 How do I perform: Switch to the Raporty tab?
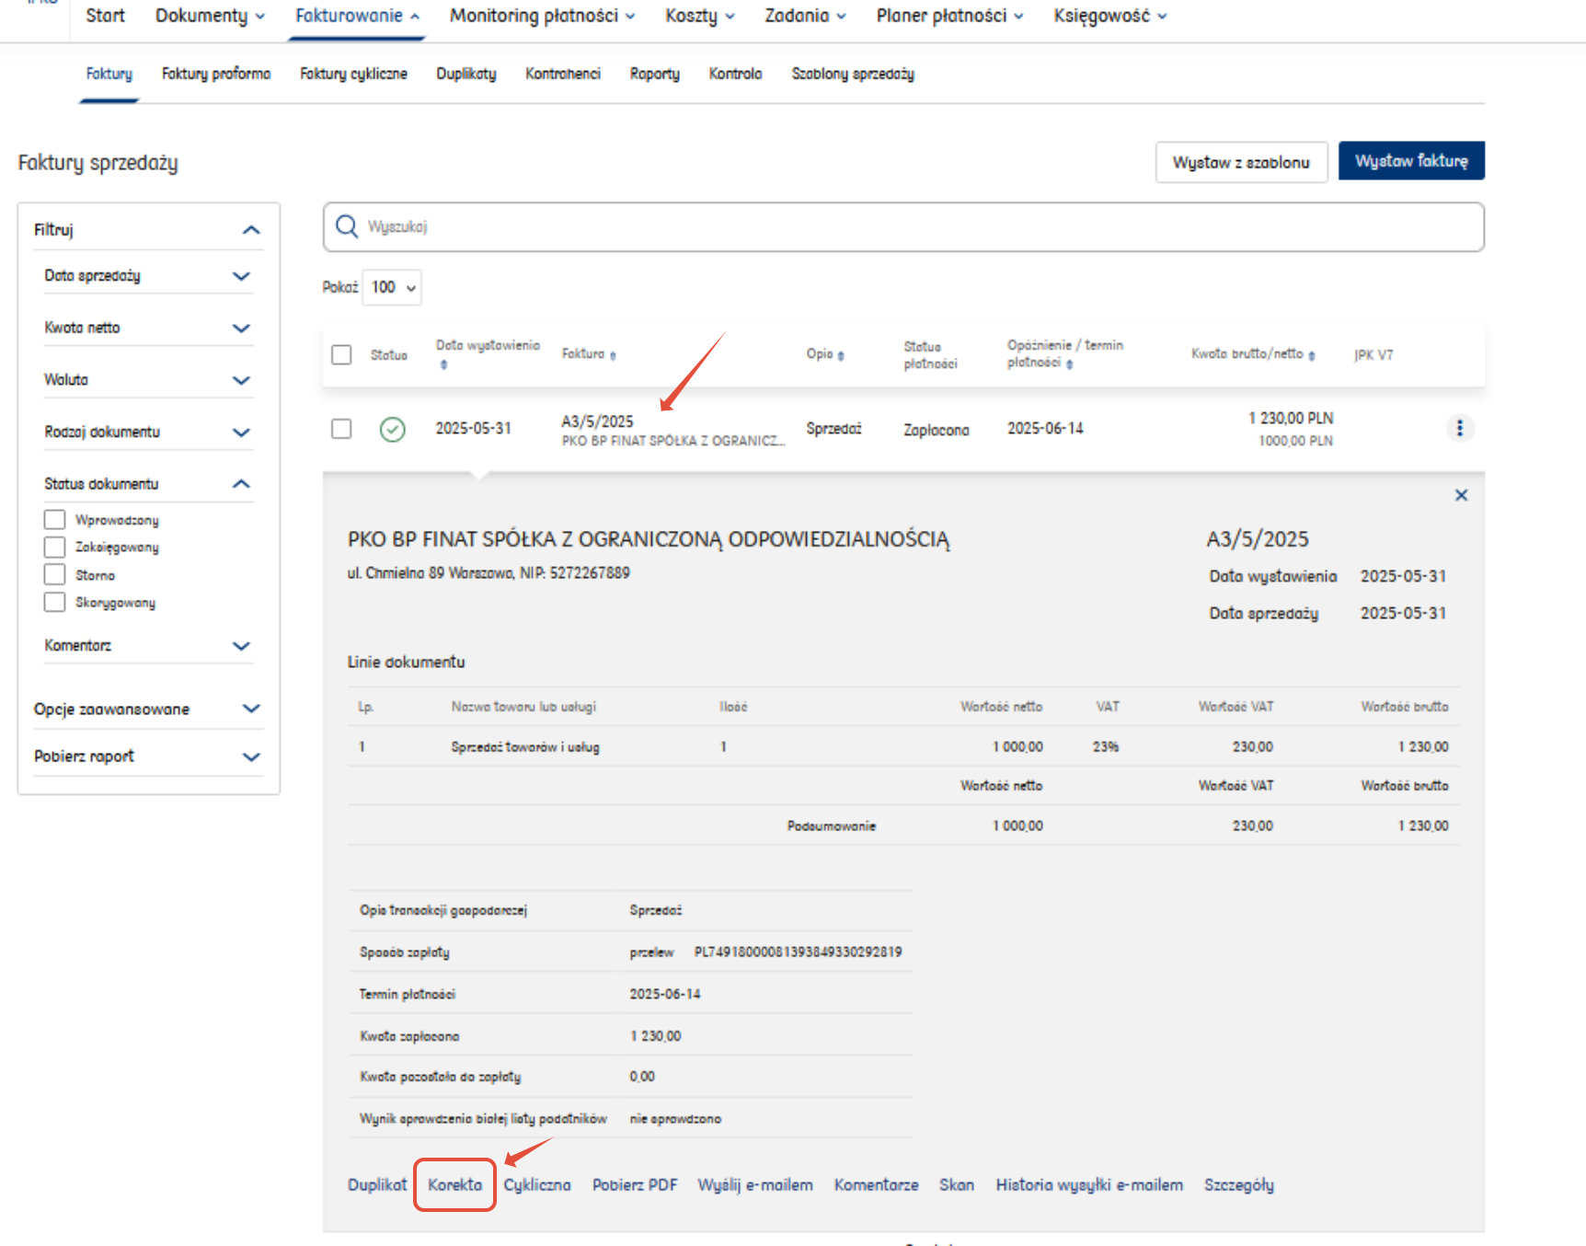click(655, 74)
